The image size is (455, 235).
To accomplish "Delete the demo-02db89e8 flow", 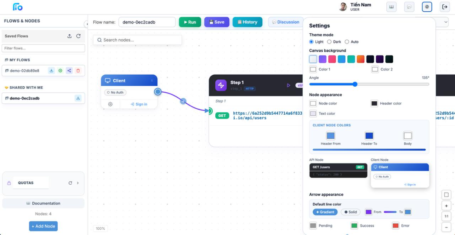I will 78,71.
